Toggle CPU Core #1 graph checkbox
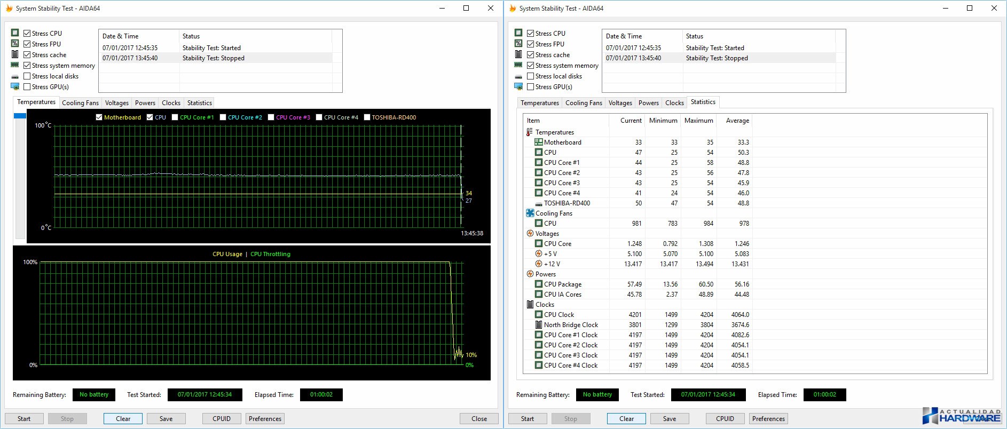The width and height of the screenshot is (1007, 429). coord(175,117)
